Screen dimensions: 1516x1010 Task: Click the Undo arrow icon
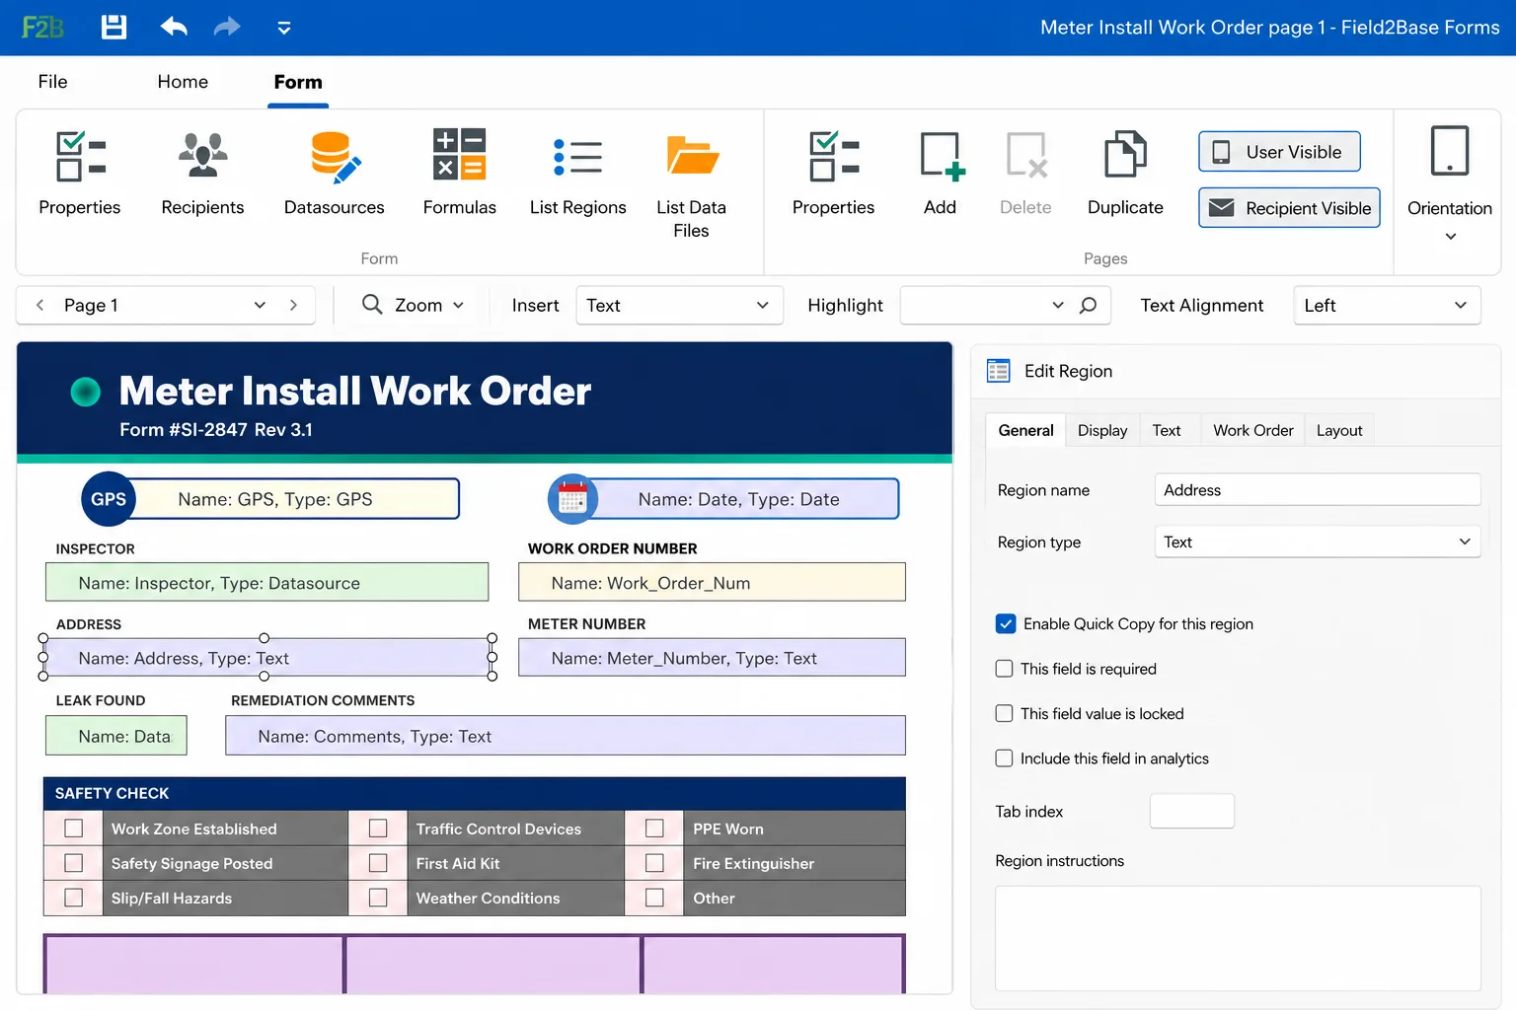click(x=174, y=27)
